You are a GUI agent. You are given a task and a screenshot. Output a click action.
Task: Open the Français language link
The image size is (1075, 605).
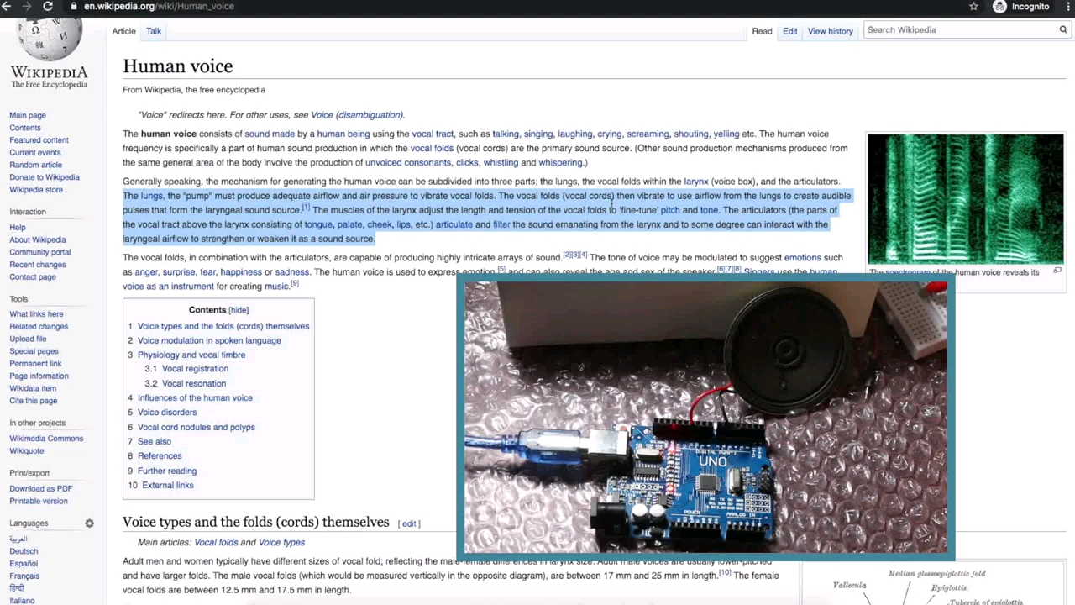coord(24,576)
